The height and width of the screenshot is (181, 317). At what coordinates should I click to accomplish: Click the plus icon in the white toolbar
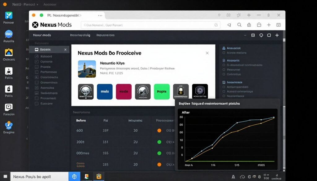point(269,25)
